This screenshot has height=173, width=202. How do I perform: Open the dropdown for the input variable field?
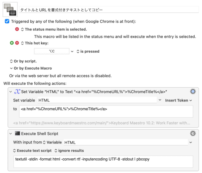click(x=191, y=142)
